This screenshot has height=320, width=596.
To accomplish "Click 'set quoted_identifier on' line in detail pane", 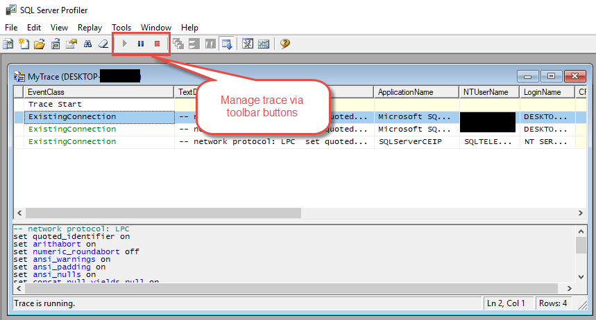I will pyautogui.click(x=71, y=236).
